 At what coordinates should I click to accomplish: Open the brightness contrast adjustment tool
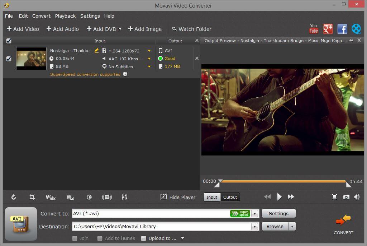(89, 197)
